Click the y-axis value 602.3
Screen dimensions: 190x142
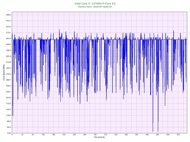tap(9, 127)
